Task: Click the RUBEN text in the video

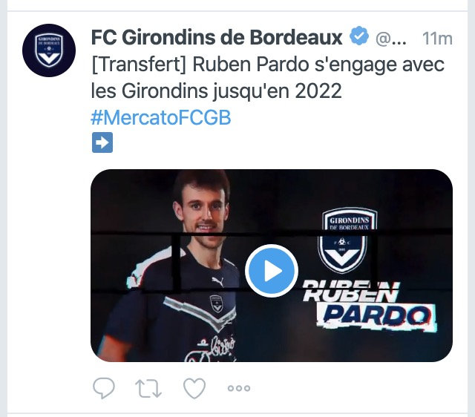Action: coord(351,292)
